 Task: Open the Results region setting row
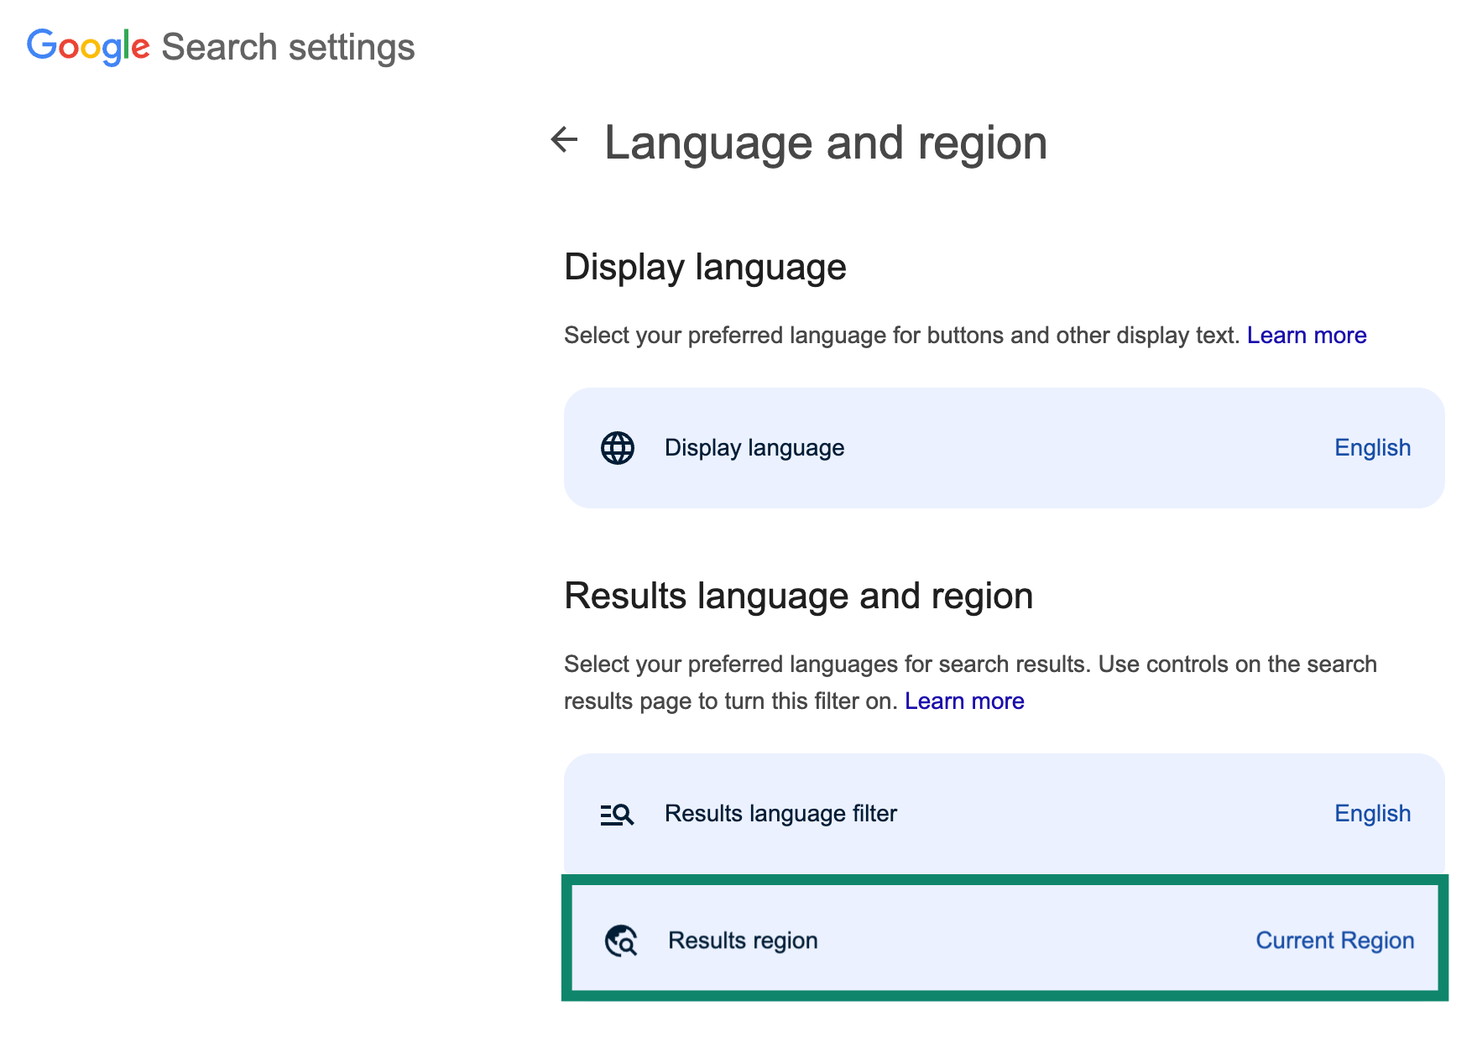click(1005, 940)
